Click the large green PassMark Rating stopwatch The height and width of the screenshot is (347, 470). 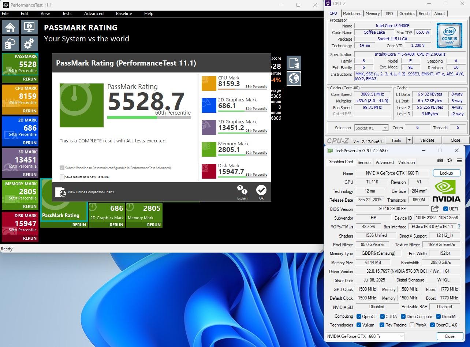point(82,105)
